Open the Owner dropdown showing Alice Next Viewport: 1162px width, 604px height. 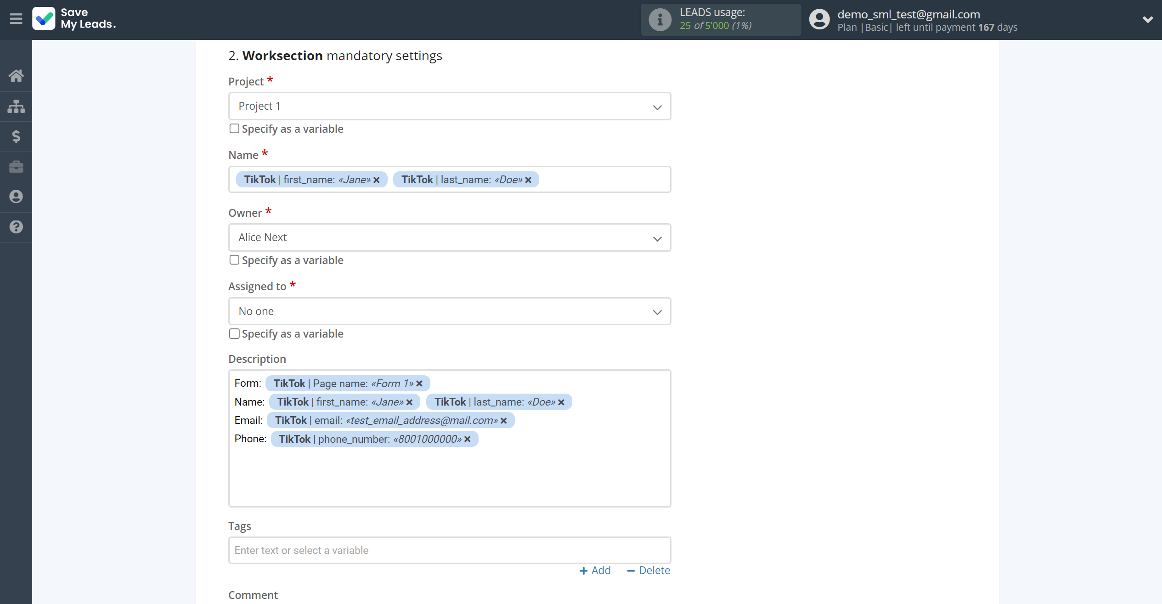click(x=450, y=237)
